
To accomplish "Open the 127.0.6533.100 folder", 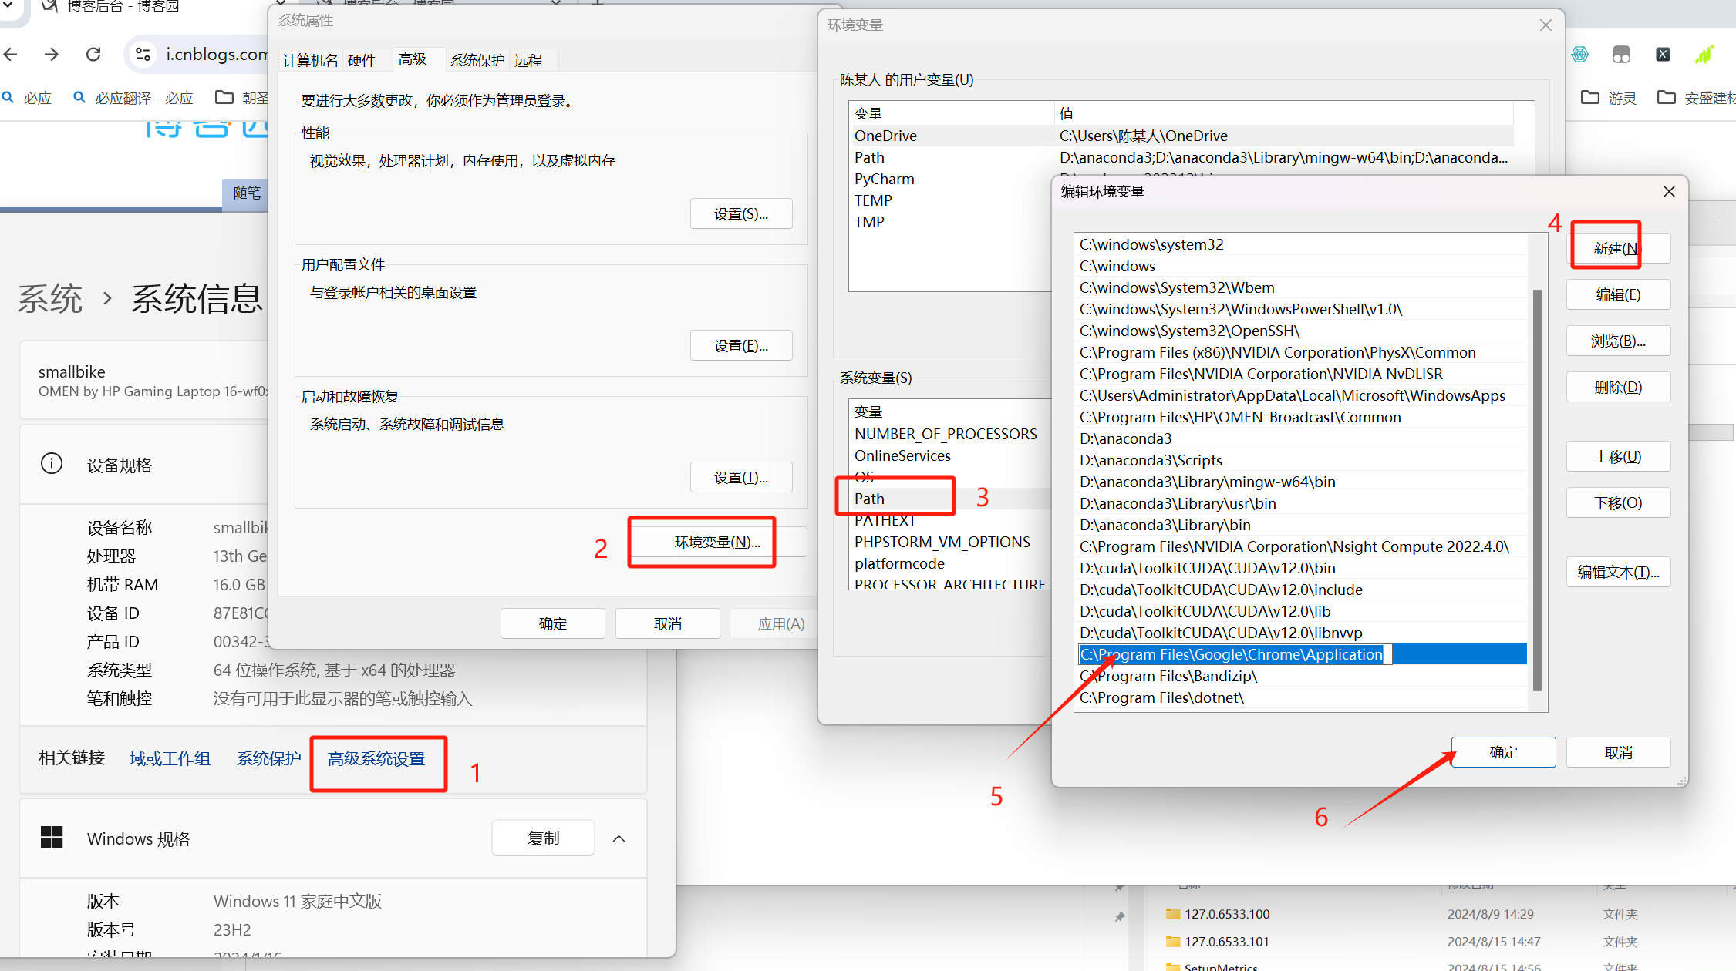I will click(1227, 914).
